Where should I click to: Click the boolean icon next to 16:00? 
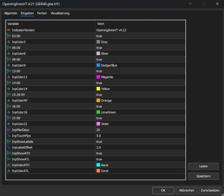click(9, 106)
